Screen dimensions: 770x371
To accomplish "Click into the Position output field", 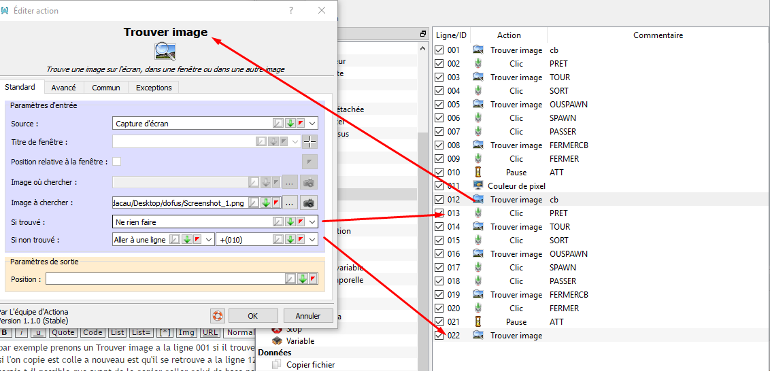I will (163, 279).
